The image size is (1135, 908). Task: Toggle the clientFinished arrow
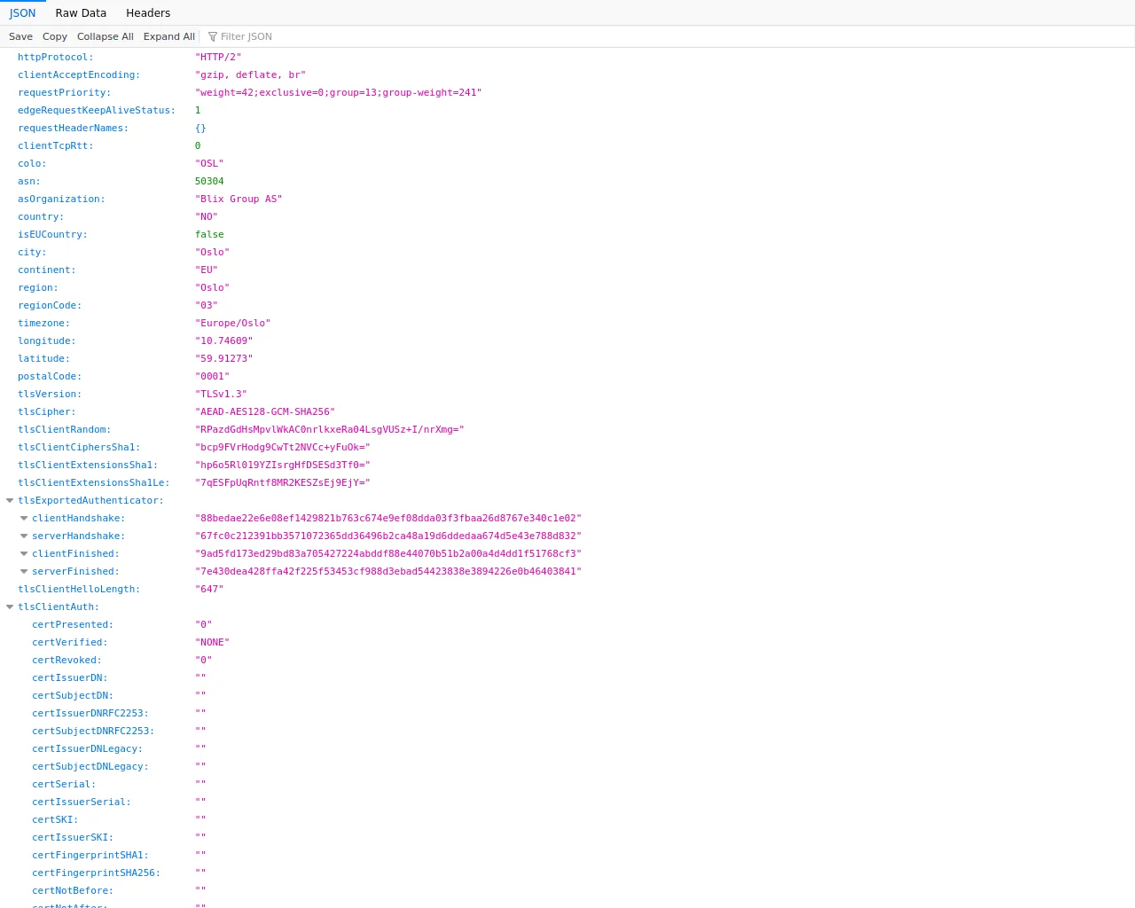click(24, 554)
